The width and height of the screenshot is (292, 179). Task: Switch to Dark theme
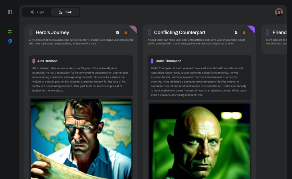65,12
